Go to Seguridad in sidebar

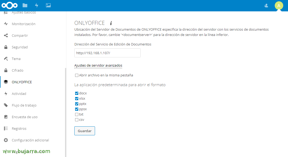coord(20,47)
